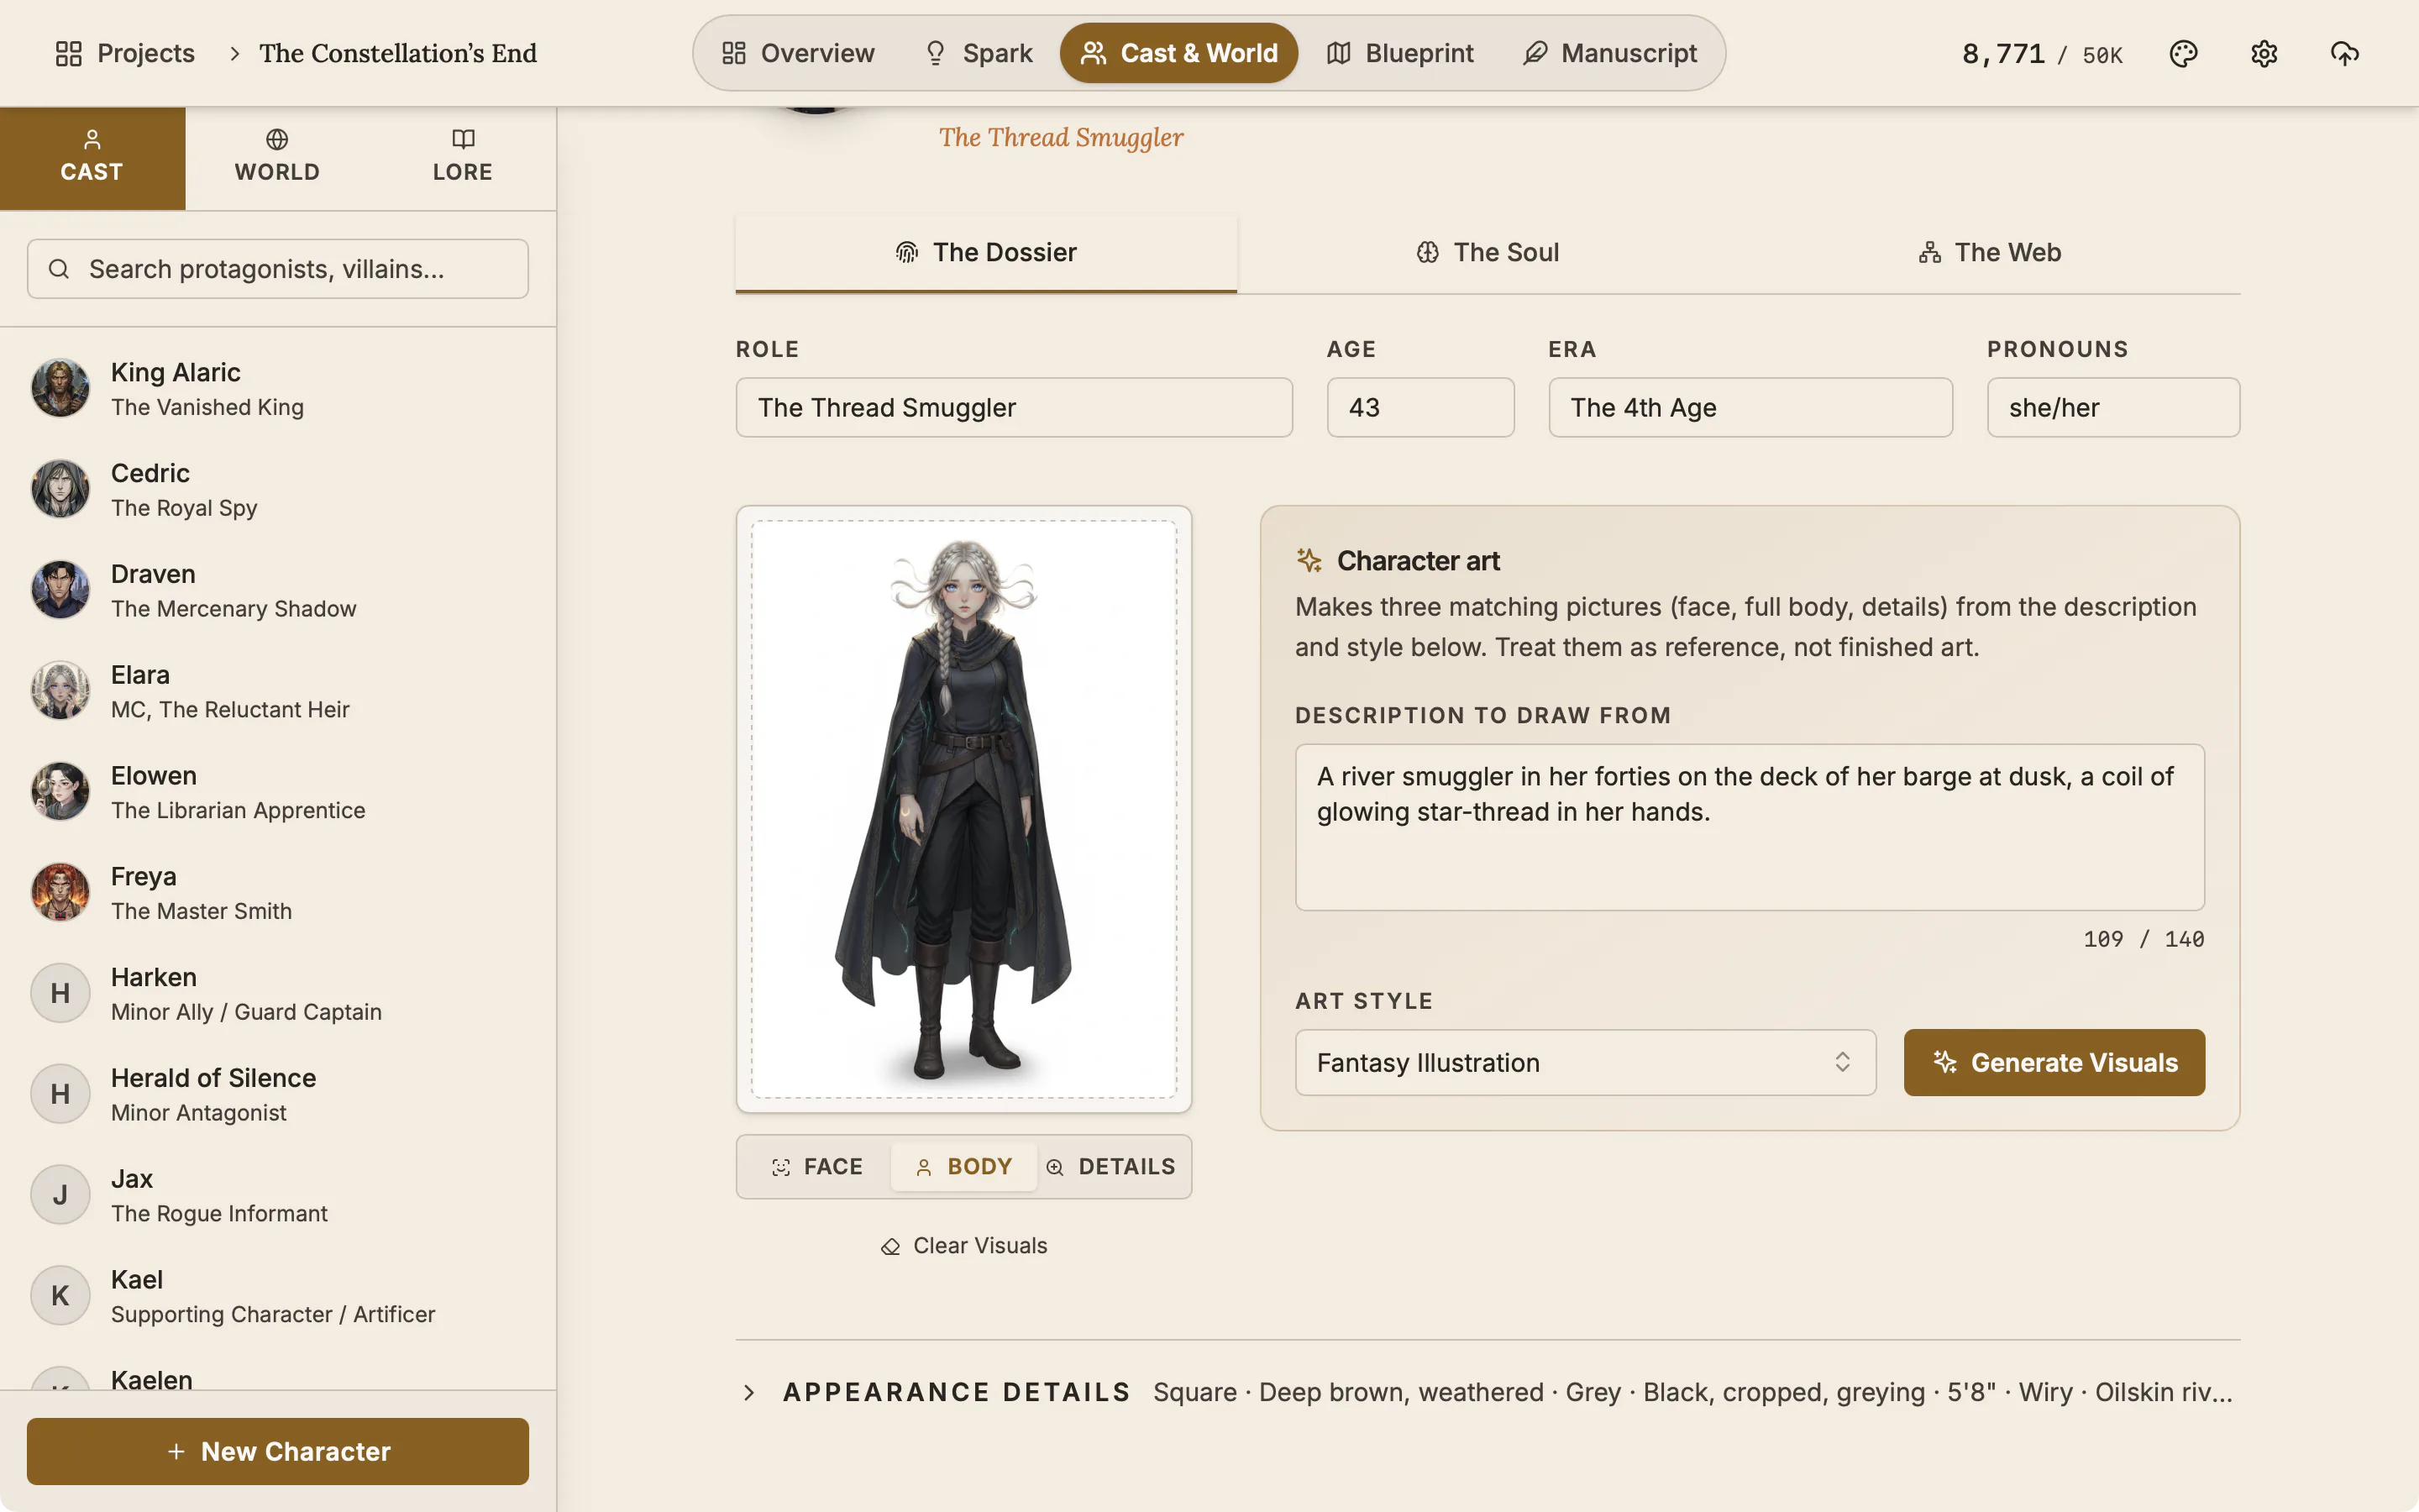The width and height of the screenshot is (2419, 1512).
Task: Click the Role input field
Action: [1014, 407]
